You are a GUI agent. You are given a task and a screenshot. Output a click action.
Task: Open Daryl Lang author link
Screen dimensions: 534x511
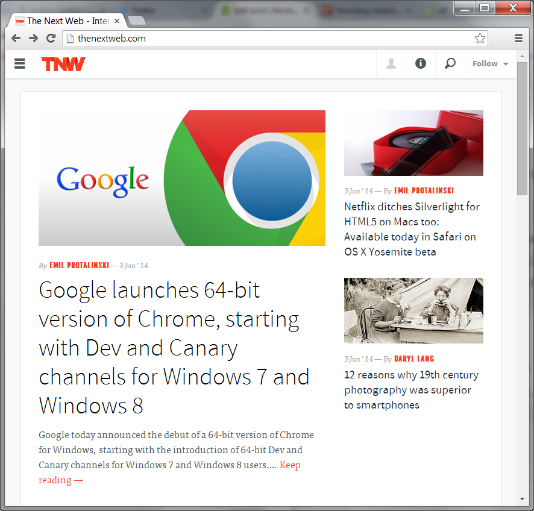click(x=414, y=359)
